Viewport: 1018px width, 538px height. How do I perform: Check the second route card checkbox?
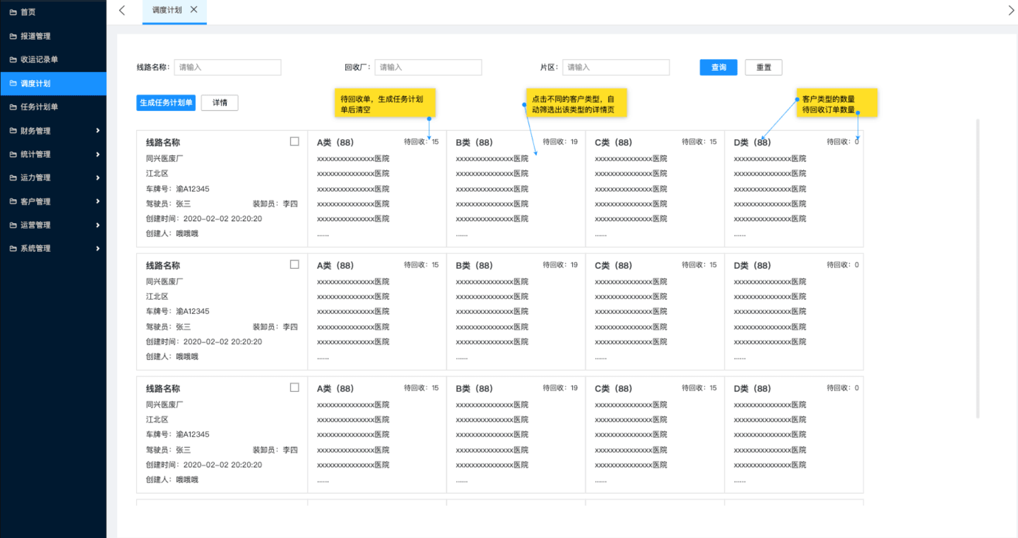[294, 264]
